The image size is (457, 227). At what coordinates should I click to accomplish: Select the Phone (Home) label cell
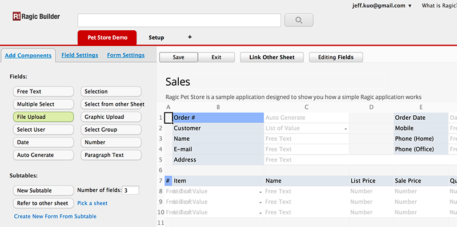pos(421,139)
